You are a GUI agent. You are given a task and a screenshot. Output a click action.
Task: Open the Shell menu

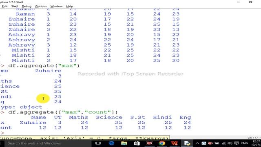point(15,6)
